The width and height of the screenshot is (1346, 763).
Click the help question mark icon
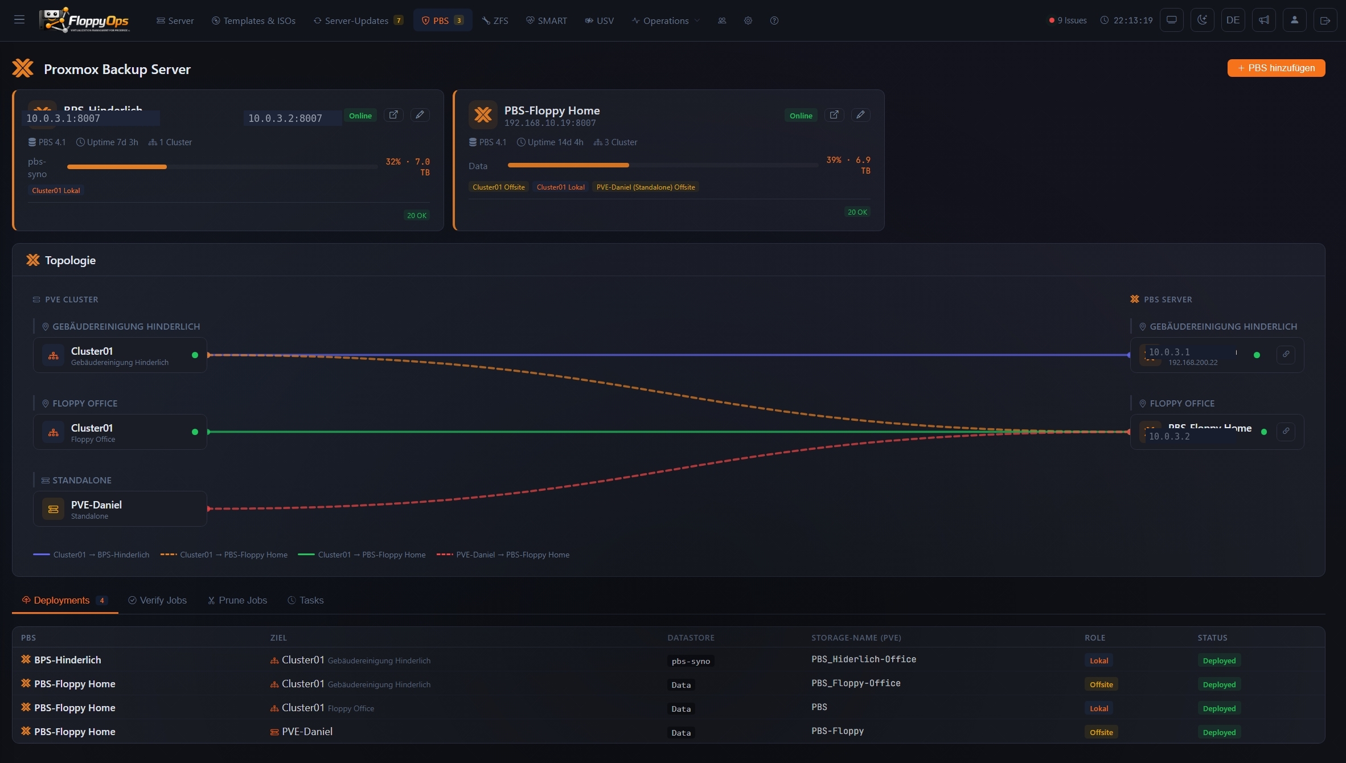pos(774,20)
